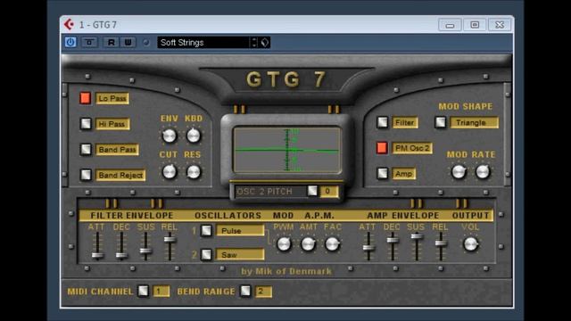Viewport: 571px width, 321px height.
Task: Open the Mod Shape selector button
Action: coord(441,122)
